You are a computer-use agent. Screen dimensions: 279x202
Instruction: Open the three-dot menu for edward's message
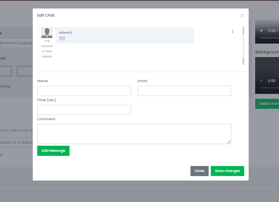point(232,32)
